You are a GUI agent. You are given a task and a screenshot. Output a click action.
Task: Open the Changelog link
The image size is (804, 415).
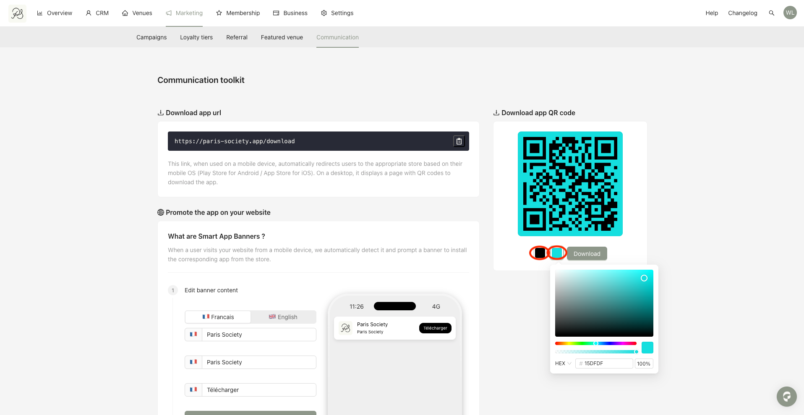[x=743, y=13]
